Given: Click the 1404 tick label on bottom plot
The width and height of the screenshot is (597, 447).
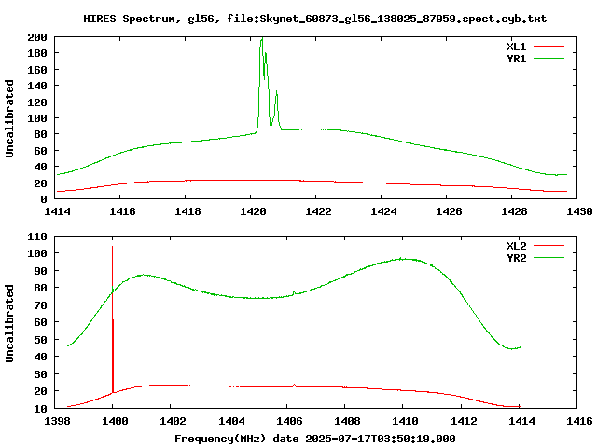Looking at the screenshot, I should (x=231, y=421).
